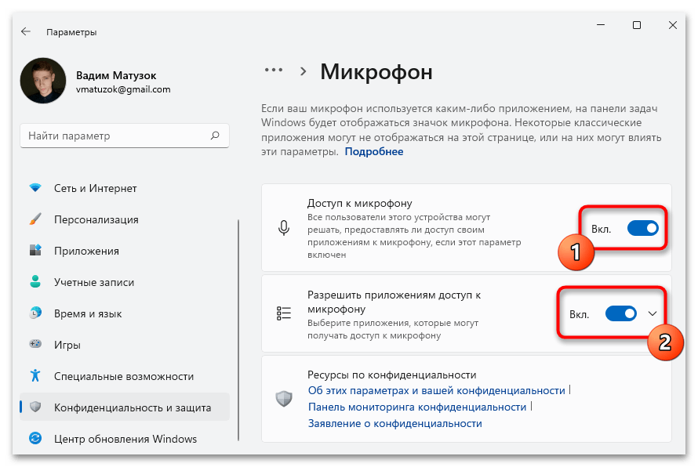Maximize the Параметры window
698x467 pixels.
(x=637, y=25)
